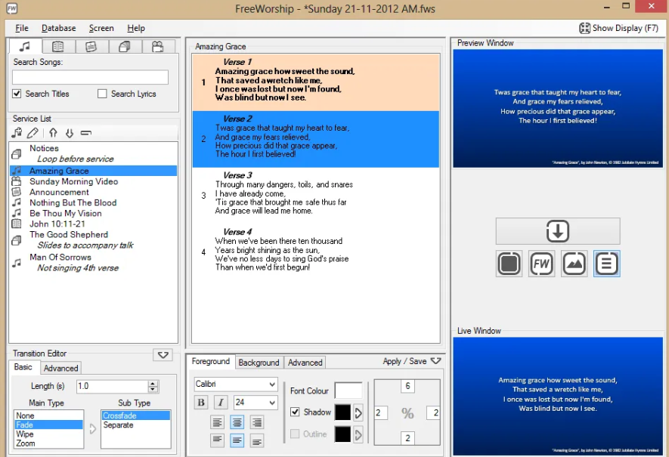
Task: Expand the Outline options arrow
Action: pyautogui.click(x=358, y=434)
